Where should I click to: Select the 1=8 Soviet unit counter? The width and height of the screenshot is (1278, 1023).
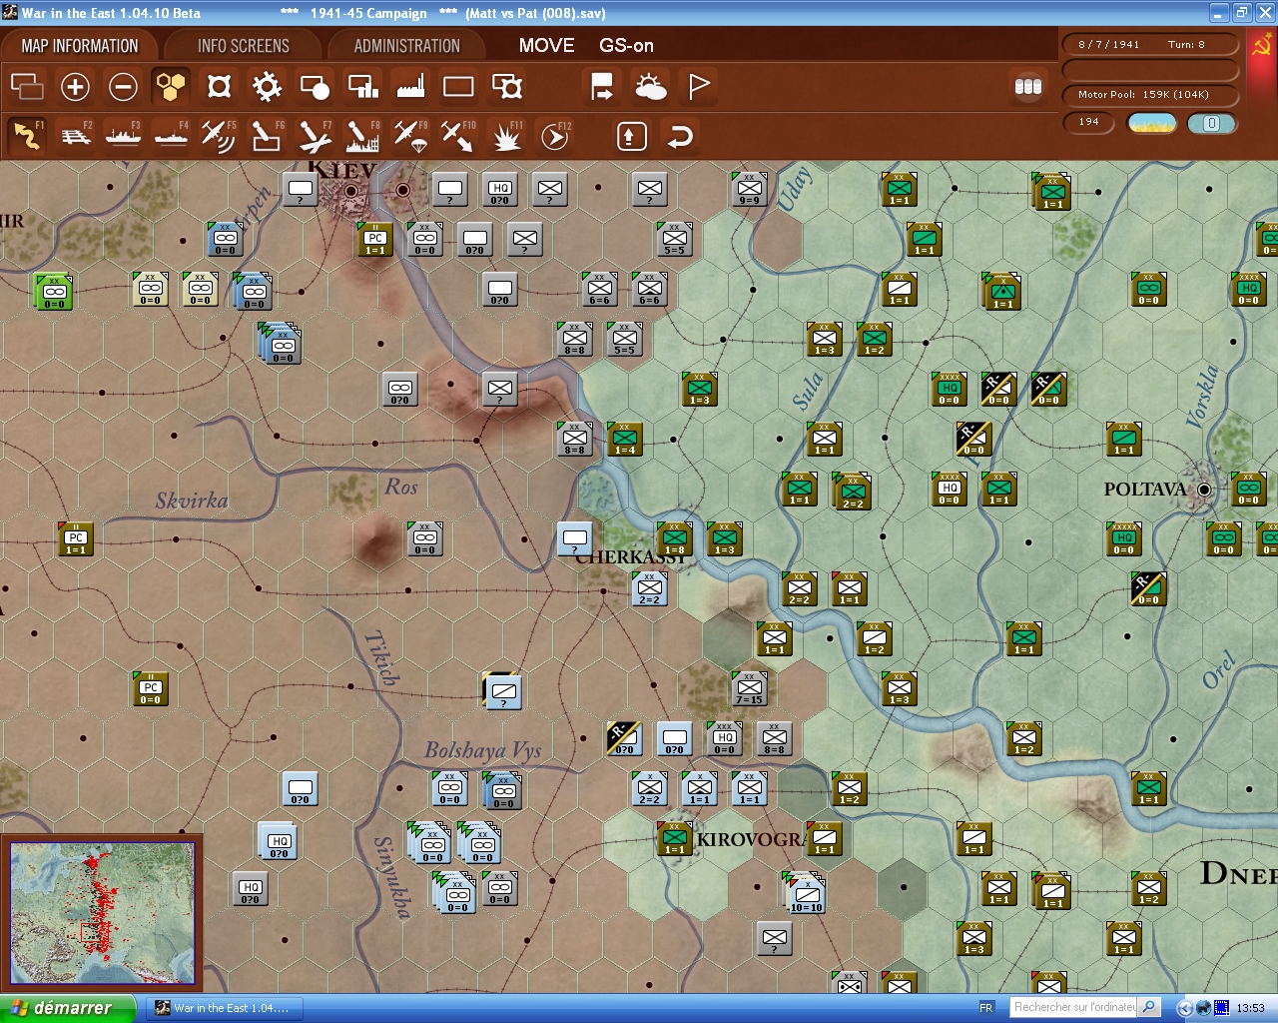pyautogui.click(x=675, y=538)
